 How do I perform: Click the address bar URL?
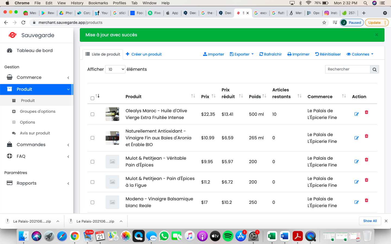pyautogui.click(x=70, y=23)
